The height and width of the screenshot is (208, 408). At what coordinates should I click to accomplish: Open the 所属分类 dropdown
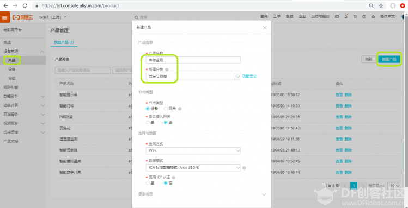[x=193, y=76]
